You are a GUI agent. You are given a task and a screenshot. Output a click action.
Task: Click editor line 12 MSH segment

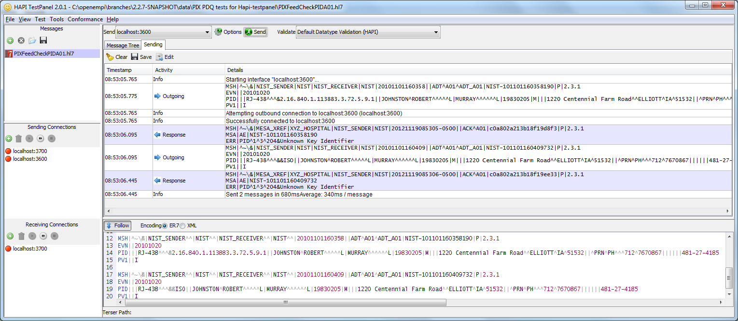pyautogui.click(x=309, y=238)
